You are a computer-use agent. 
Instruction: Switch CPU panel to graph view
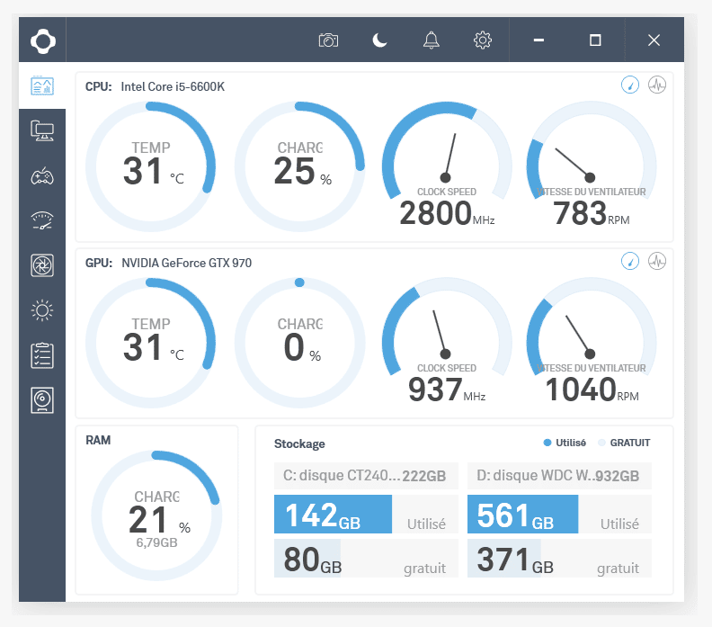657,85
